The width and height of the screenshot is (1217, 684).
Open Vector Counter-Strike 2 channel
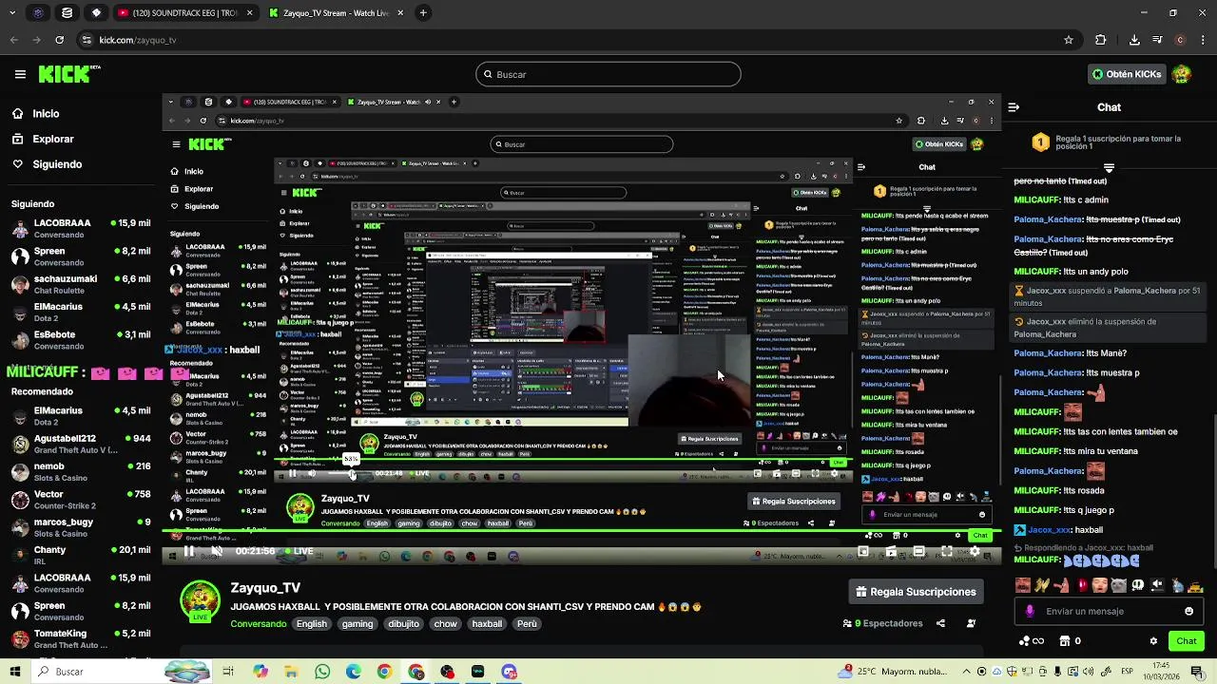pos(80,500)
